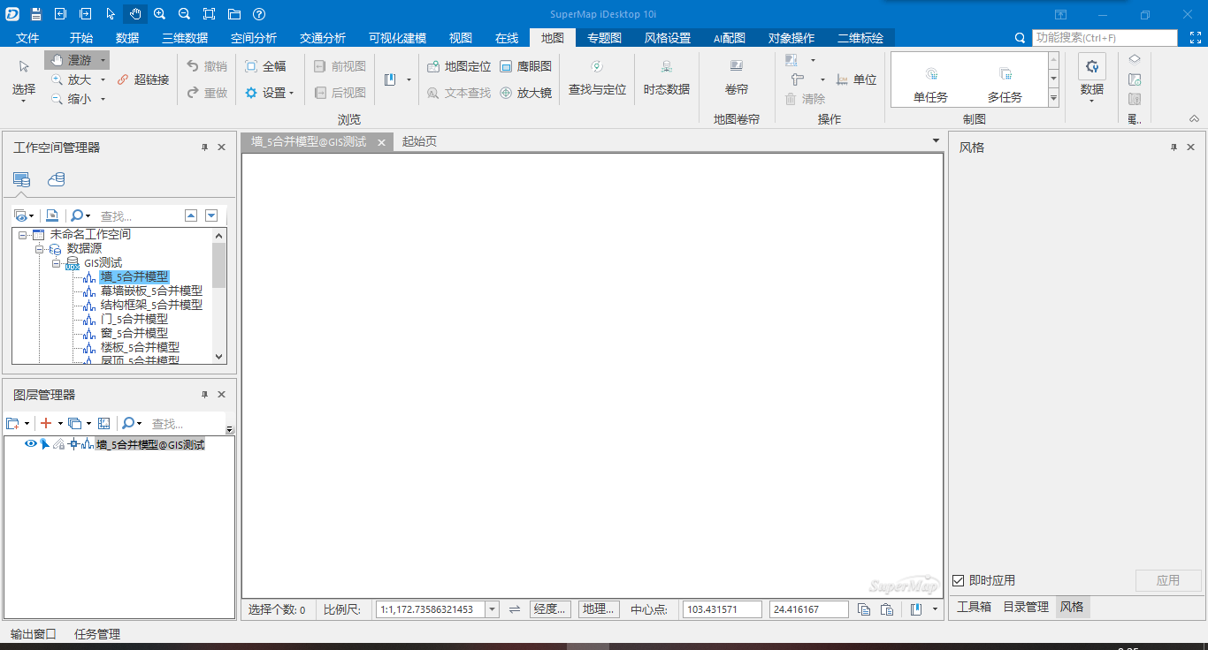Pin the 风格 style panel
Screen dimensions: 1208x650
(1174, 147)
